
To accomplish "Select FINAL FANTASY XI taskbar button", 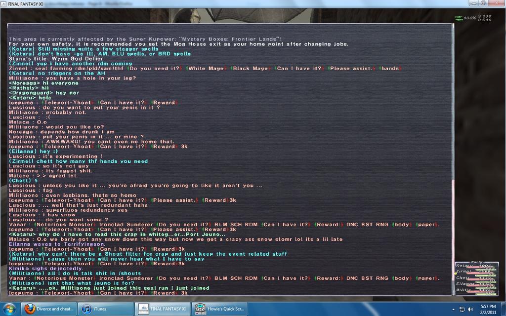I will (163, 309).
